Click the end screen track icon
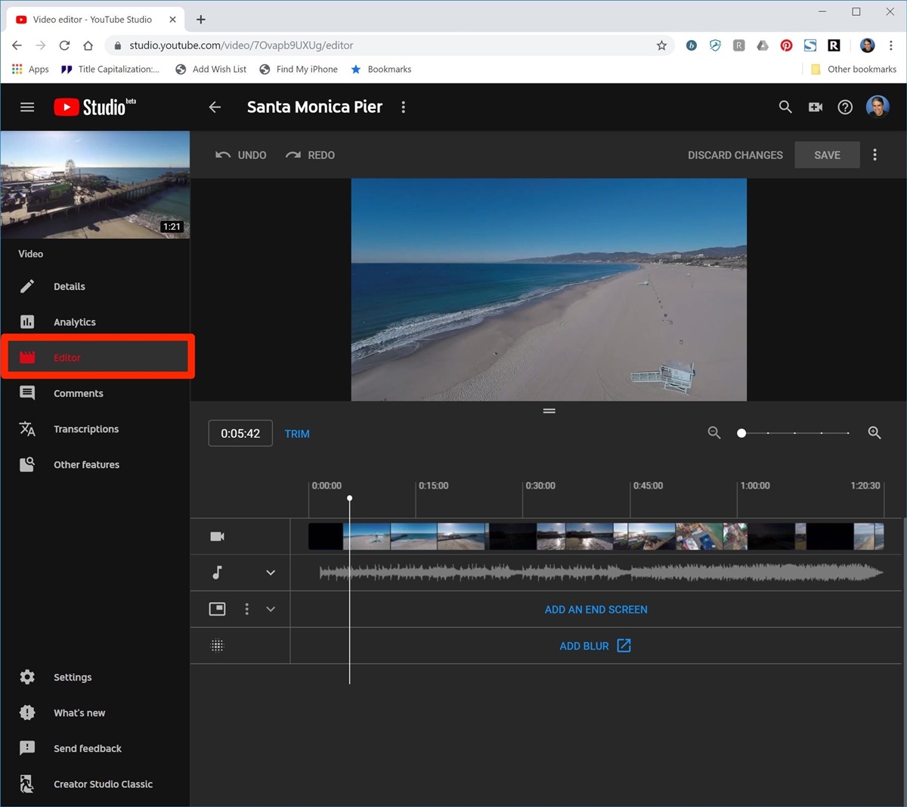Viewport: 907px width, 807px height. click(x=217, y=609)
